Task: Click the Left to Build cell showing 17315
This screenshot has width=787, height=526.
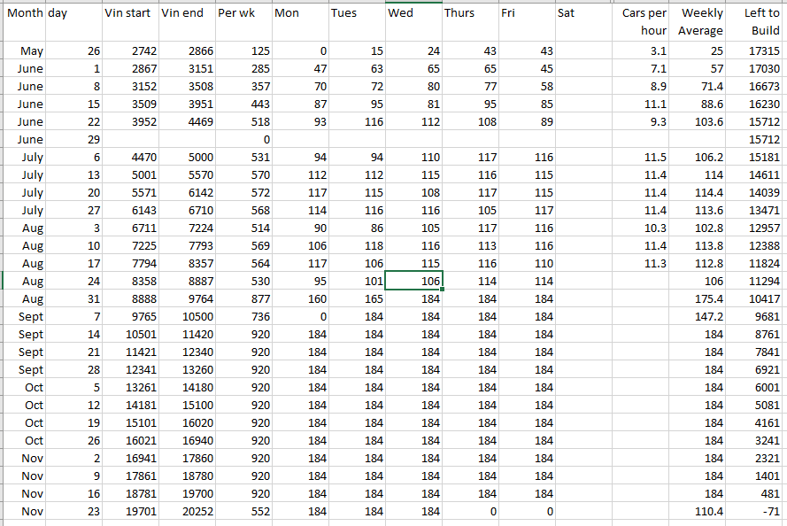Action: [756, 51]
